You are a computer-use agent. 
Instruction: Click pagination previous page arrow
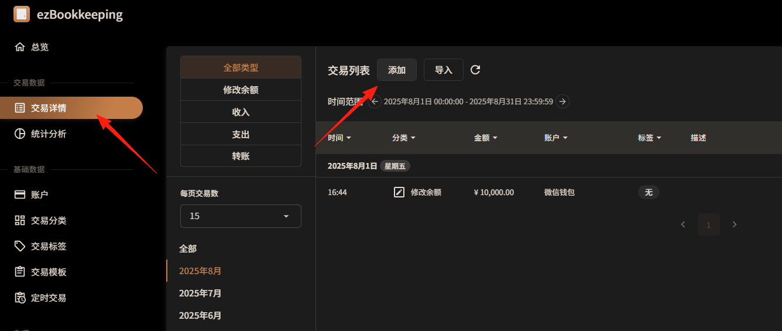683,224
